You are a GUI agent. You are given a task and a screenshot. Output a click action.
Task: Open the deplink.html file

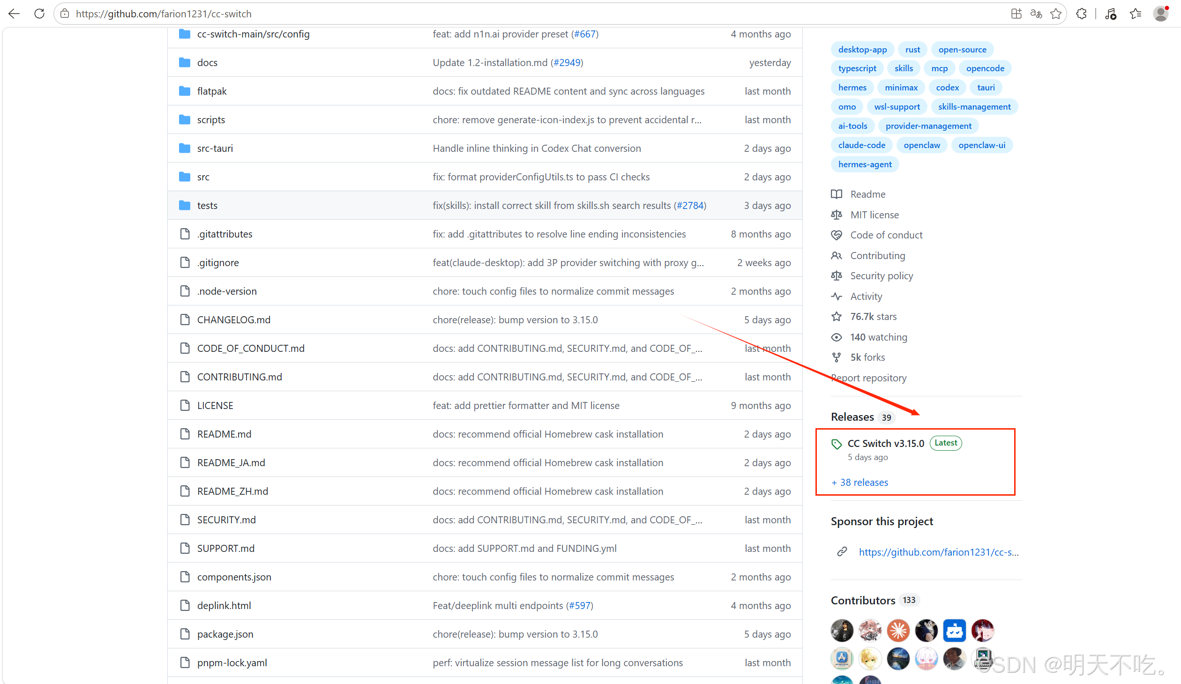(224, 606)
